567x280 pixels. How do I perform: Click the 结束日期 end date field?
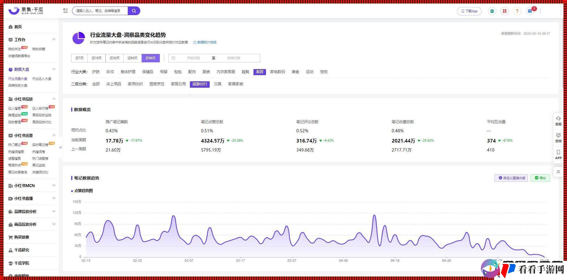tap(234, 58)
